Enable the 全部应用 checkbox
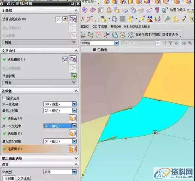This screenshot has width=195, height=181. pos(4,98)
